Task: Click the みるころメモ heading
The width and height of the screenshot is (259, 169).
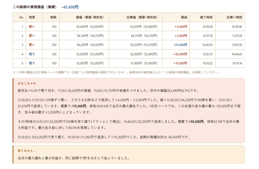Action: [27, 83]
